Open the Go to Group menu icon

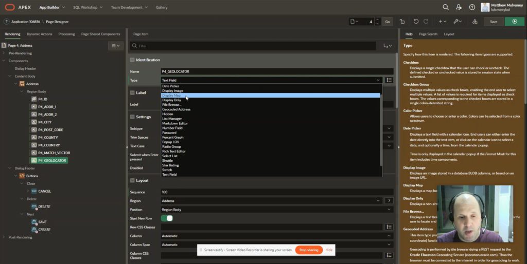tap(388, 46)
